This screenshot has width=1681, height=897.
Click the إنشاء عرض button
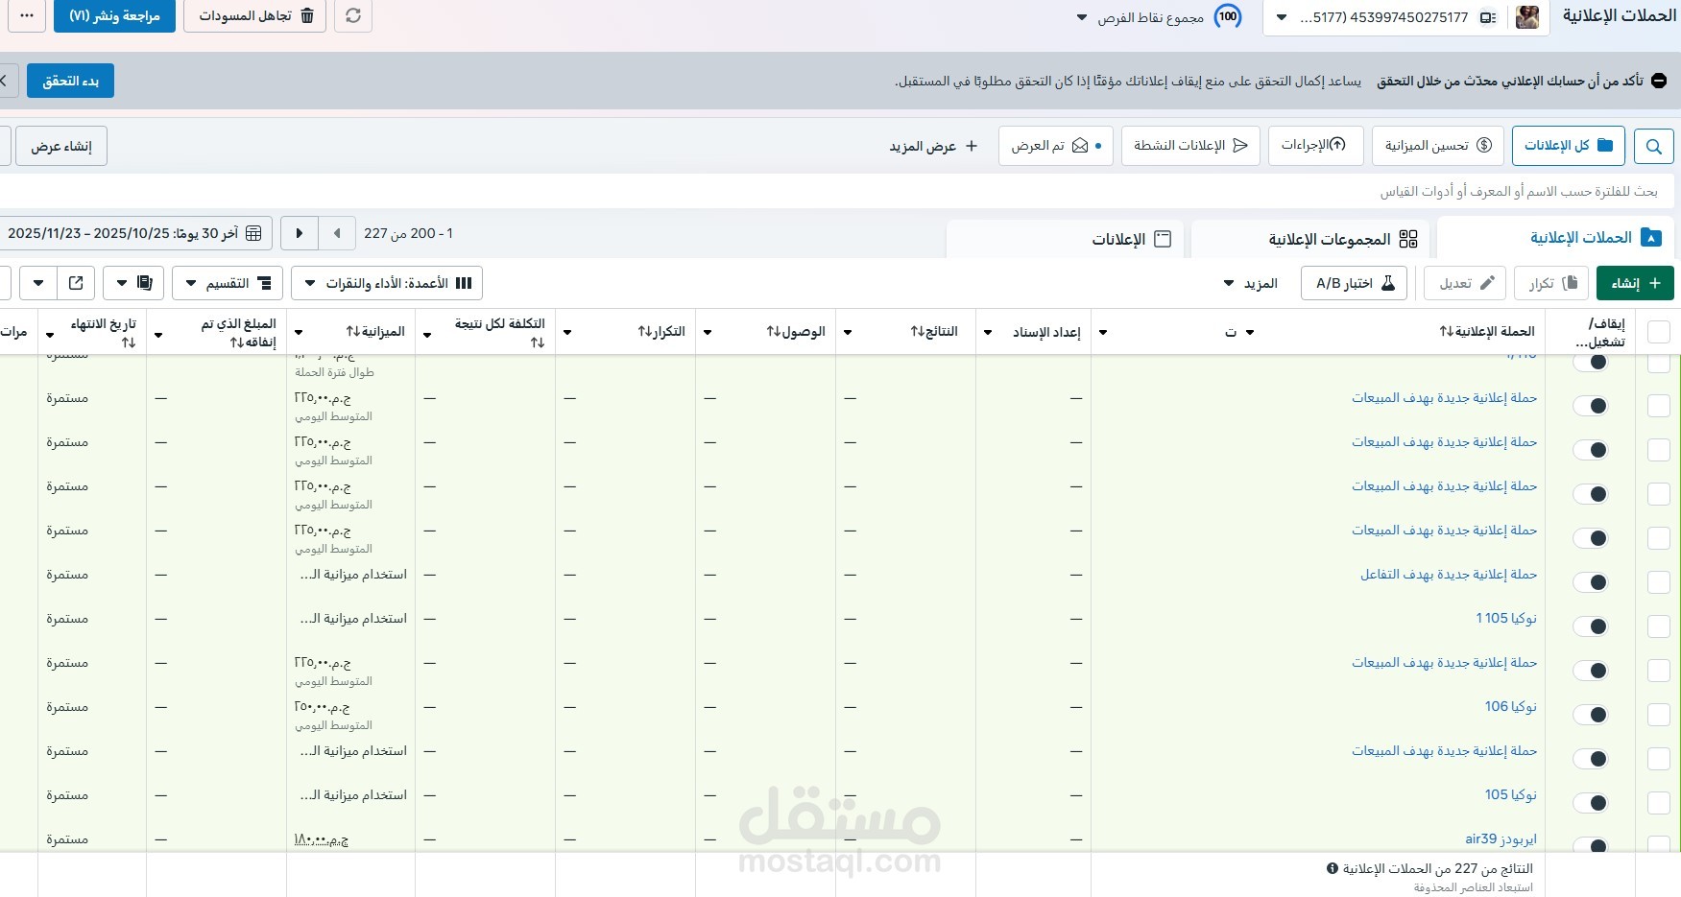[x=61, y=146]
